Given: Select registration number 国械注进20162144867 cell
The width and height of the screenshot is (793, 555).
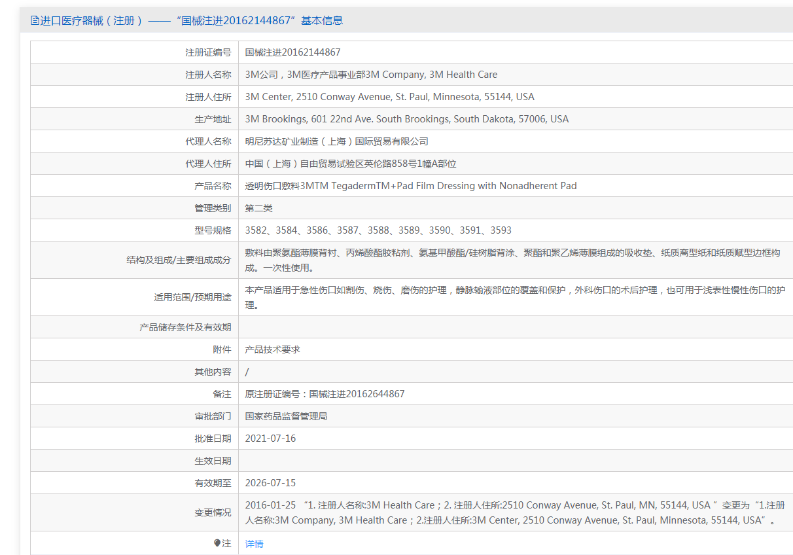Looking at the screenshot, I should [292, 52].
